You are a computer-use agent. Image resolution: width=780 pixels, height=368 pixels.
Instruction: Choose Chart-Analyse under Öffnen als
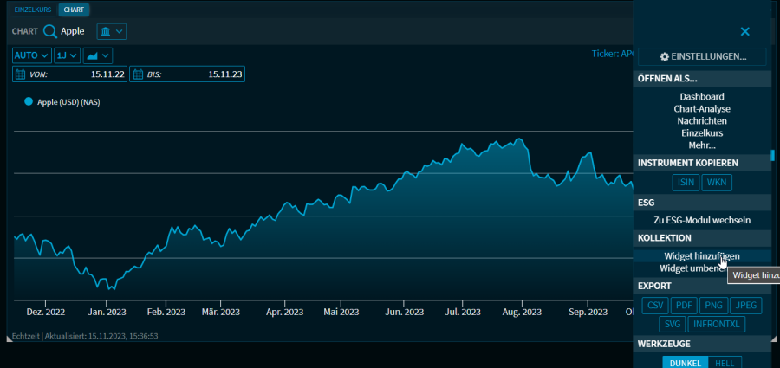pos(702,109)
